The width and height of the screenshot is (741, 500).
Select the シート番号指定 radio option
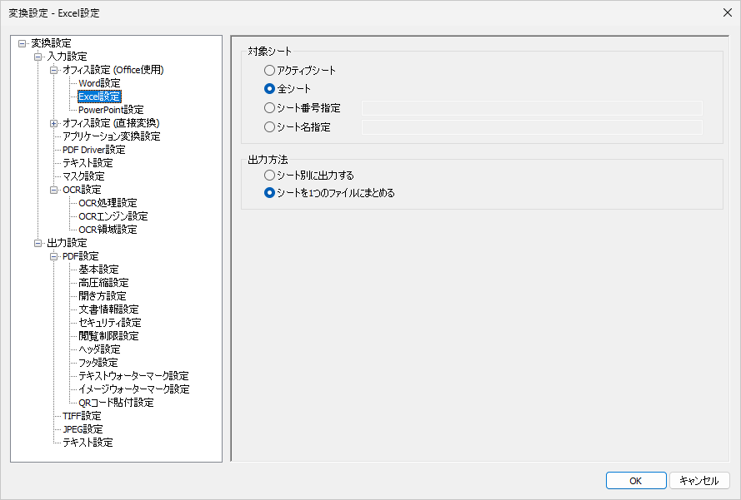click(269, 108)
